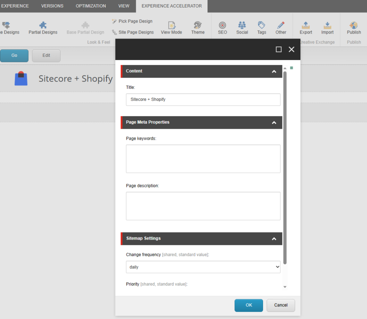Click into the Page keywords field
This screenshot has width=367, height=319.
203,159
